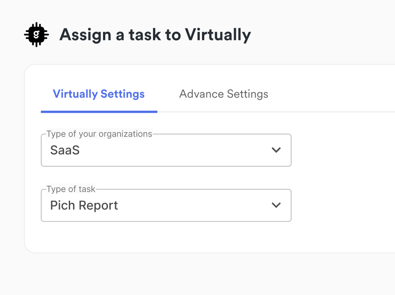Open the Advance Settings tab
Screen dimensions: 395x295
(x=224, y=94)
